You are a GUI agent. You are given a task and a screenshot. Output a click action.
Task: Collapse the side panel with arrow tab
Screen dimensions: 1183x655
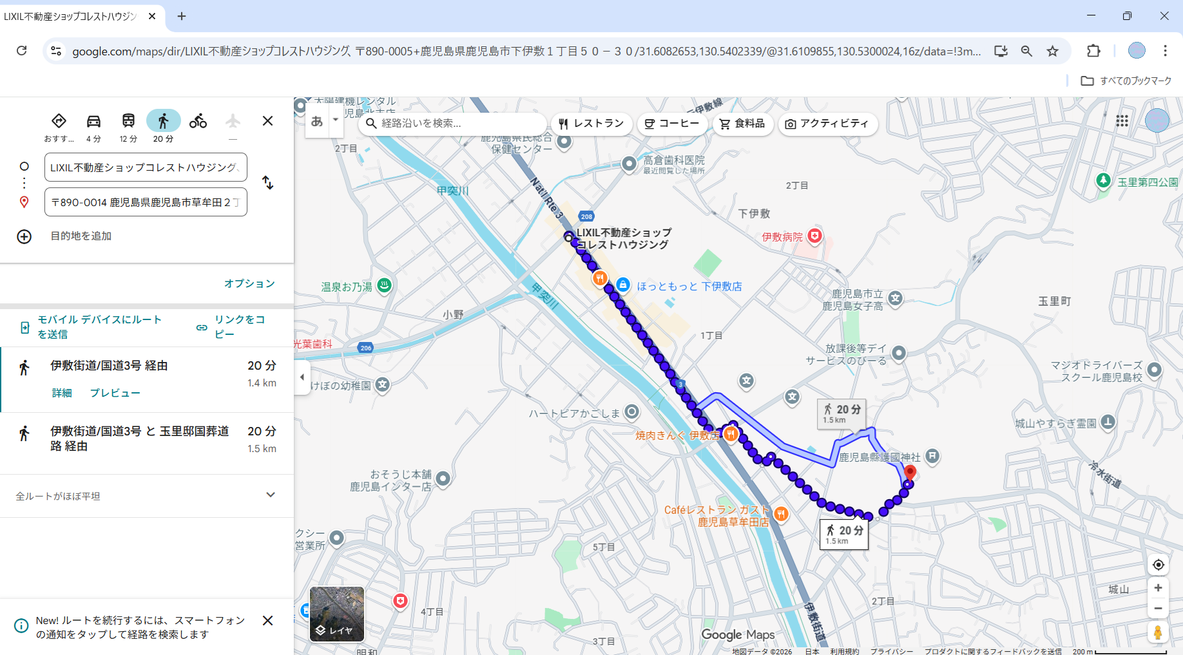pos(302,377)
